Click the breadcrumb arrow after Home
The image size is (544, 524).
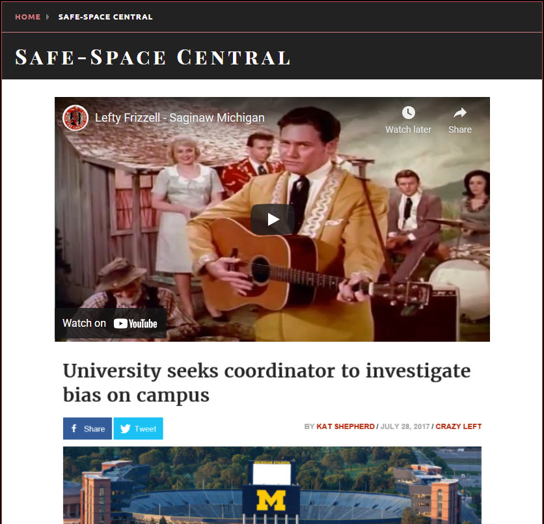click(x=48, y=17)
